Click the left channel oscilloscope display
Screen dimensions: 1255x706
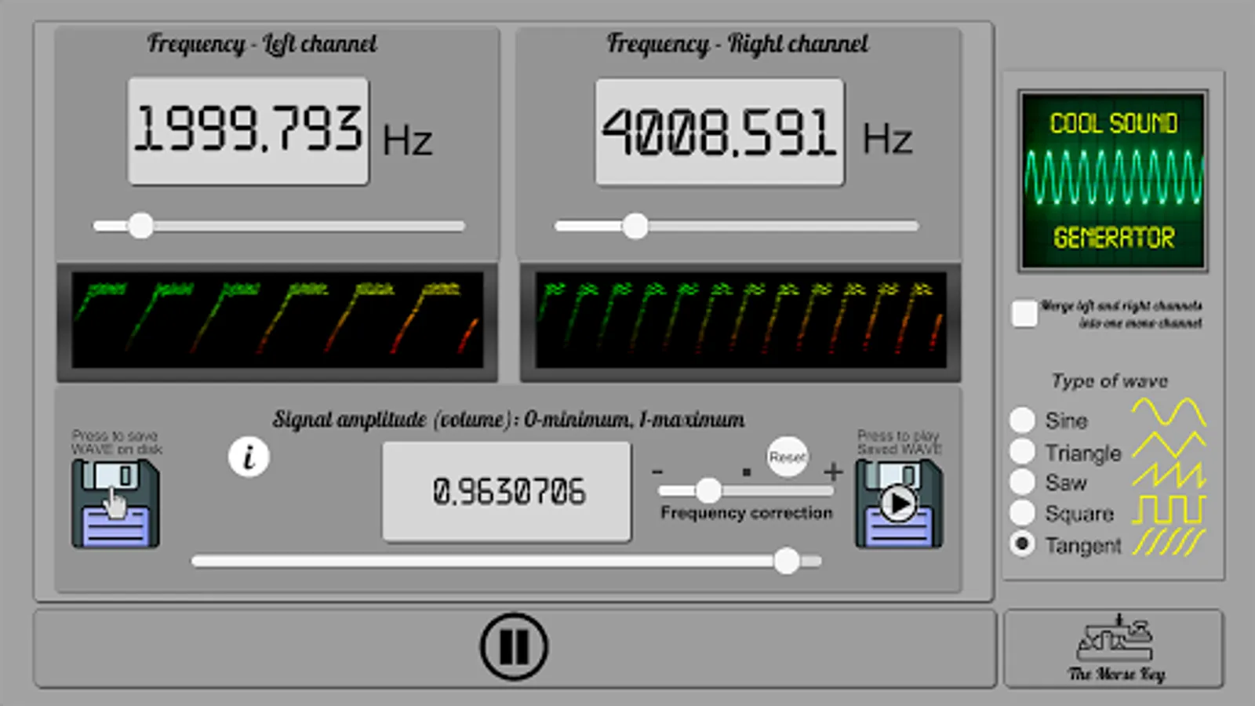tap(277, 322)
